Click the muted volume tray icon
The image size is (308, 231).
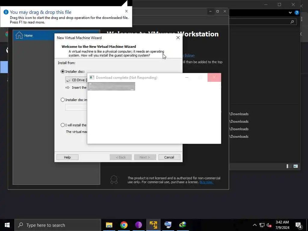[x=269, y=225]
